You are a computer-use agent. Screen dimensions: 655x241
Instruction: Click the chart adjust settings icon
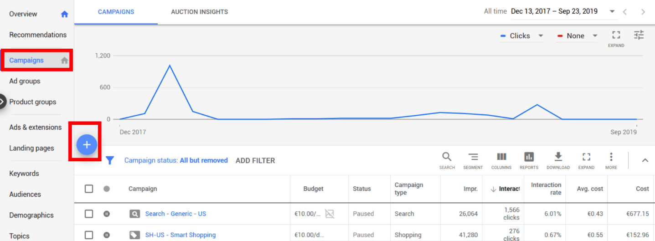(x=639, y=35)
